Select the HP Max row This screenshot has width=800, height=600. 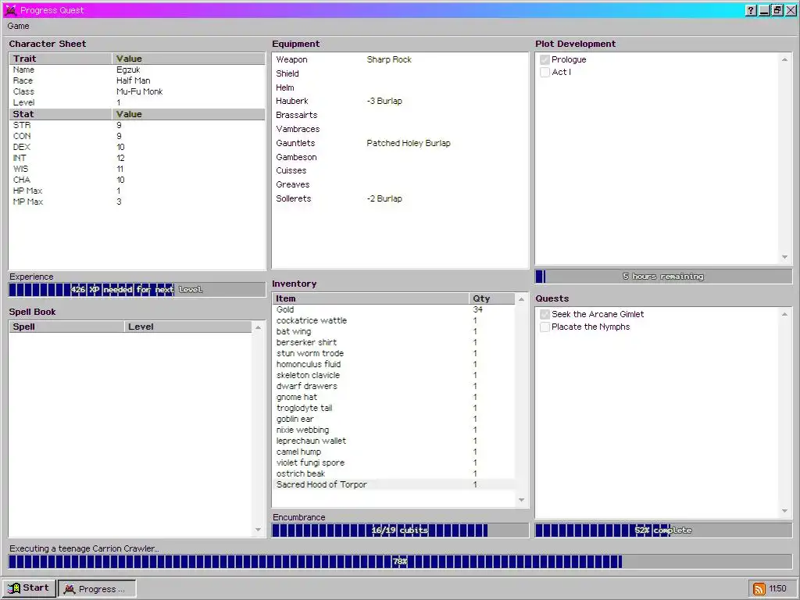pos(137,191)
